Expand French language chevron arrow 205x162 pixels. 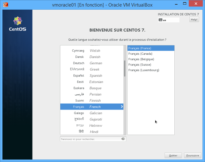[x=122, y=106]
